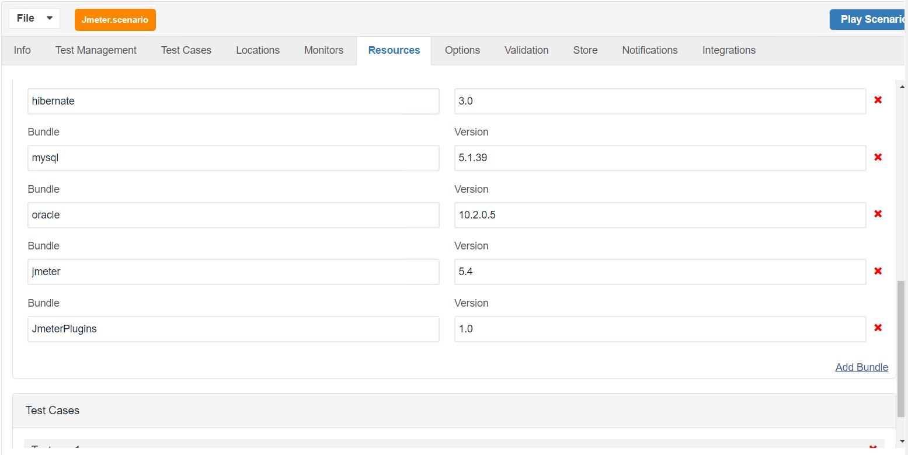The image size is (908, 455).
Task: Open the File dropdown menu
Action: [34, 19]
